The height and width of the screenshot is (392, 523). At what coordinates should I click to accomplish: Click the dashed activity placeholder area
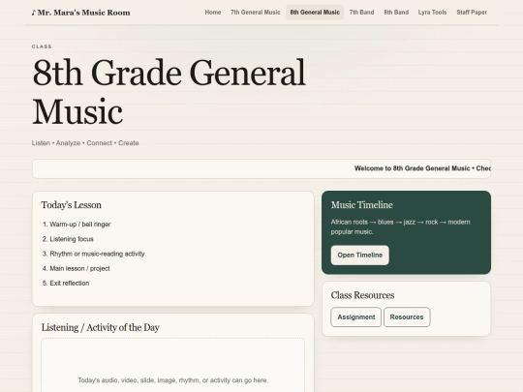pos(173,365)
